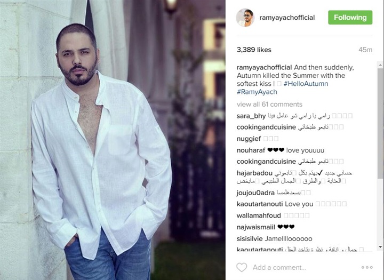Open commenter nouharaf's profile
Viewport: 384px width, 280px height.
251,150
